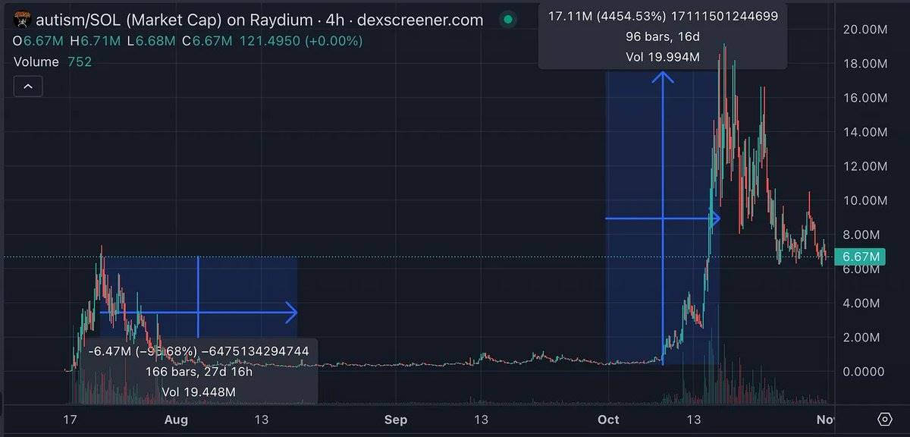Select the +4454.53% gain measurement label

pos(662,16)
